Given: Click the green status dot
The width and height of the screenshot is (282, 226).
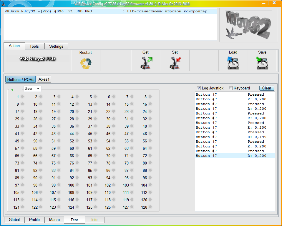Looking at the screenshot, I should tap(12, 89).
